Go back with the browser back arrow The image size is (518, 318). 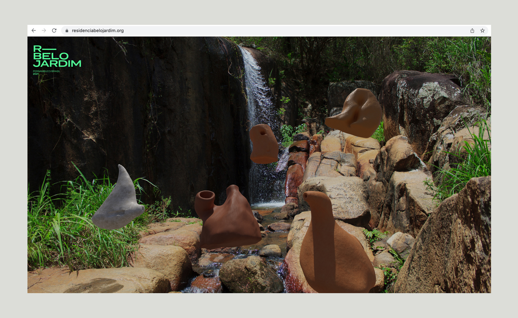click(34, 31)
